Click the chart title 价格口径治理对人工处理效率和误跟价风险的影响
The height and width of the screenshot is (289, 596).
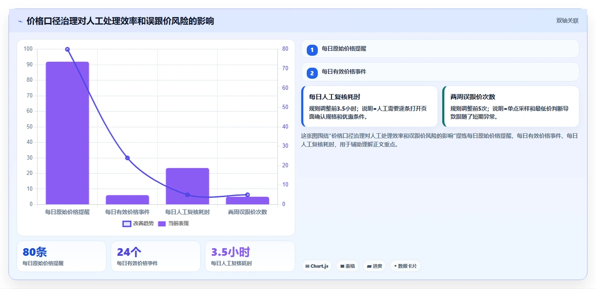point(120,21)
